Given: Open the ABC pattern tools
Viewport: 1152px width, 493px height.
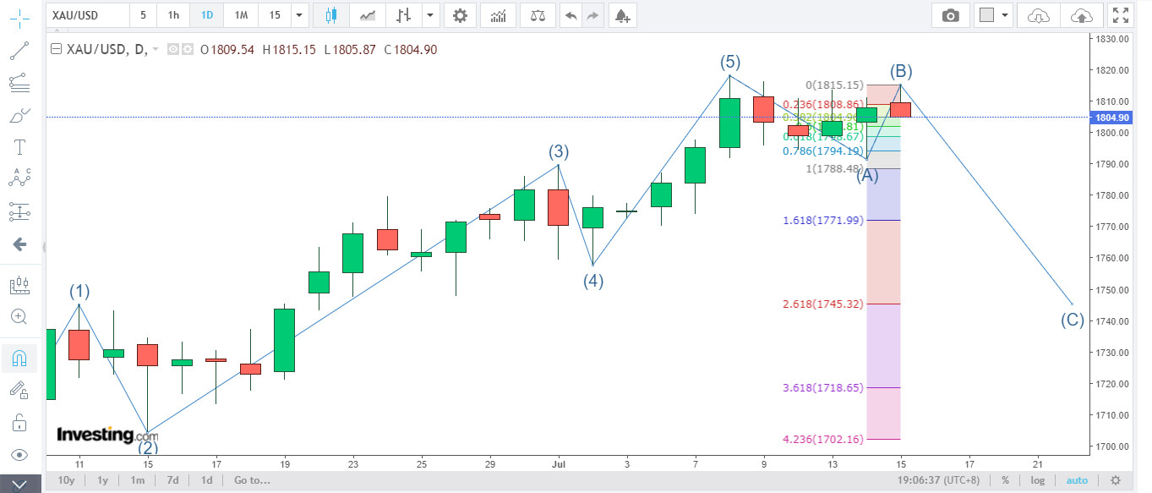Looking at the screenshot, I should (x=19, y=178).
